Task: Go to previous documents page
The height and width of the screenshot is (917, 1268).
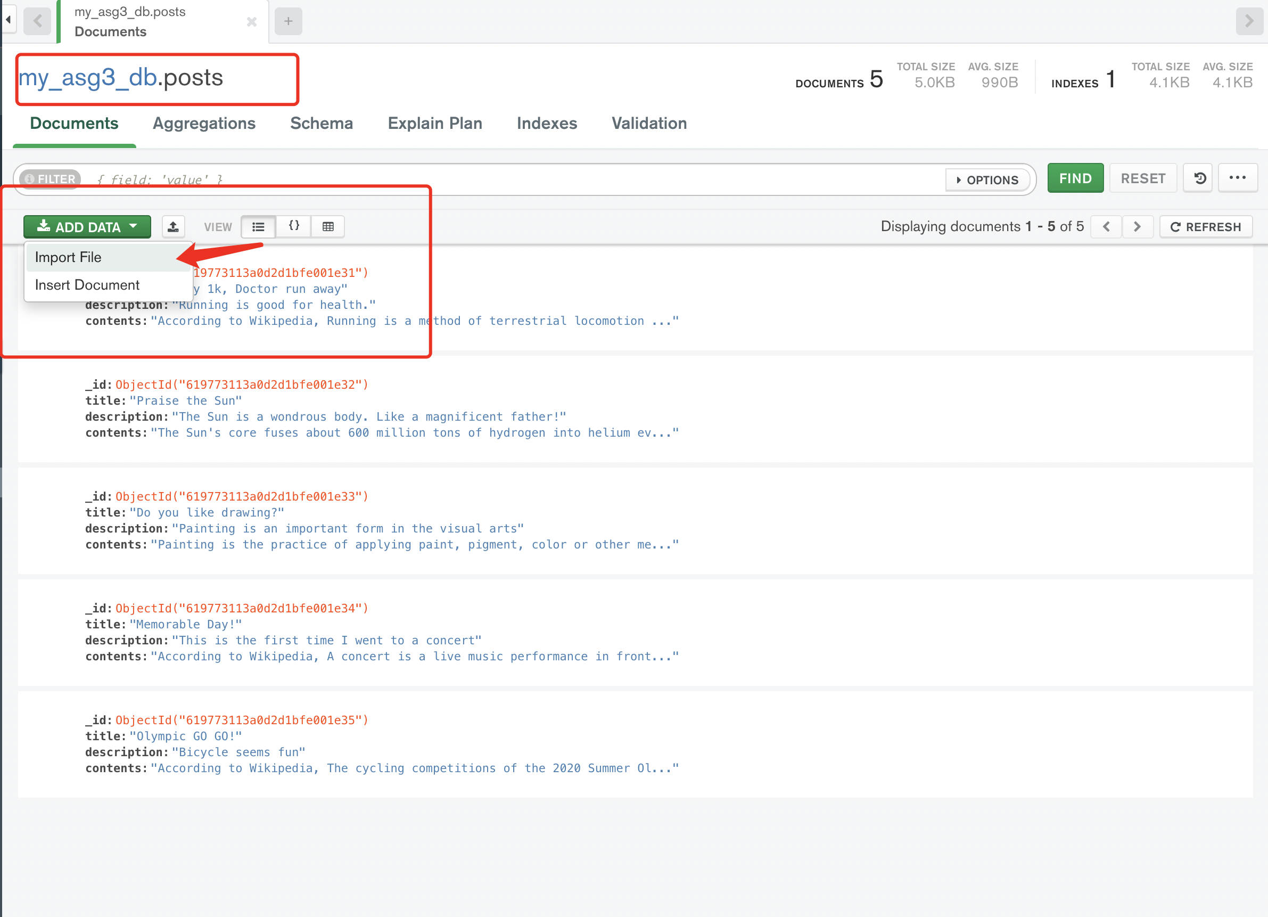Action: [x=1106, y=227]
